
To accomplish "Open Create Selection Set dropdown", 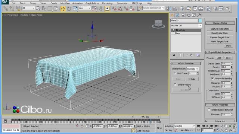I will pos(153,8).
